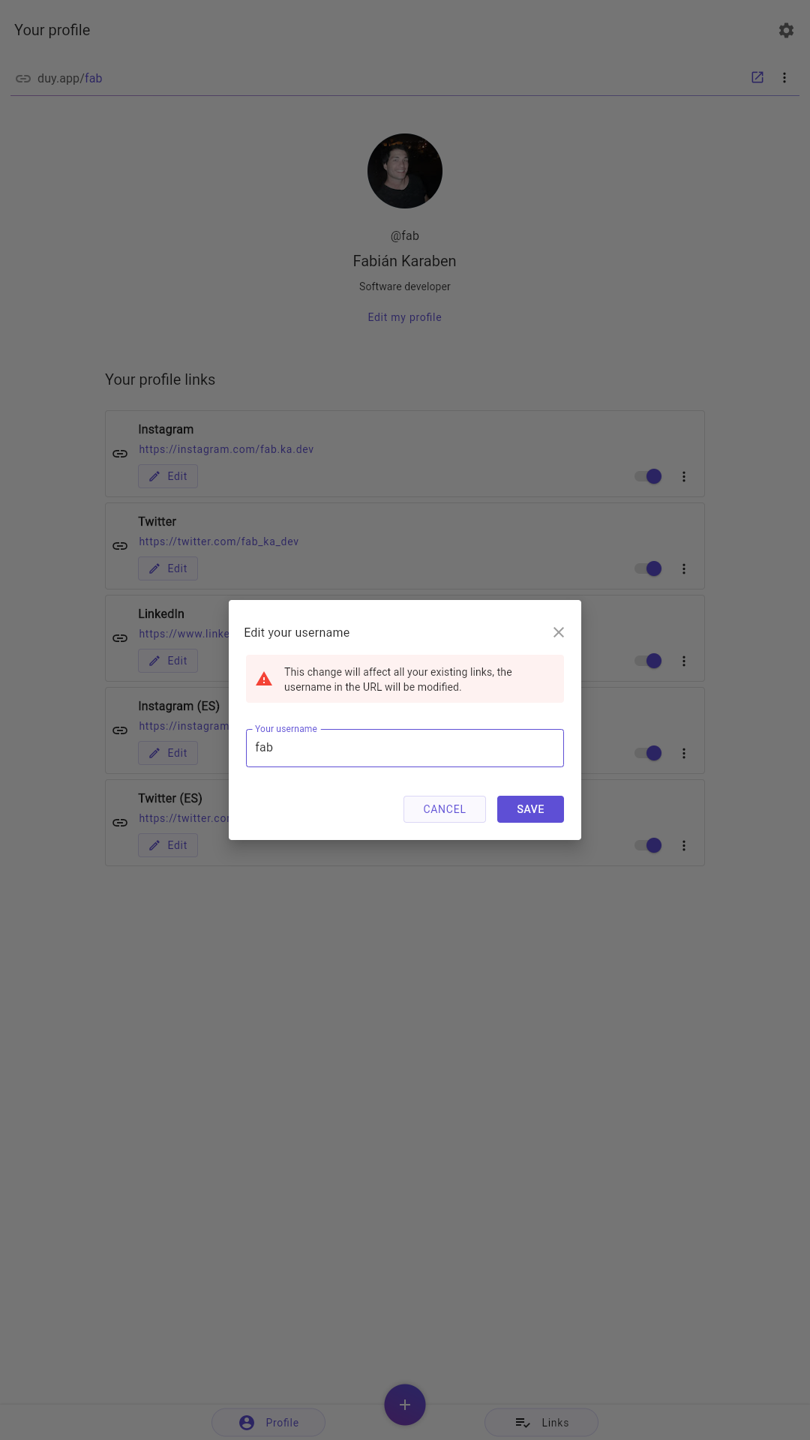Switch to the Profile tab
The width and height of the screenshot is (810, 1440).
click(x=268, y=1423)
